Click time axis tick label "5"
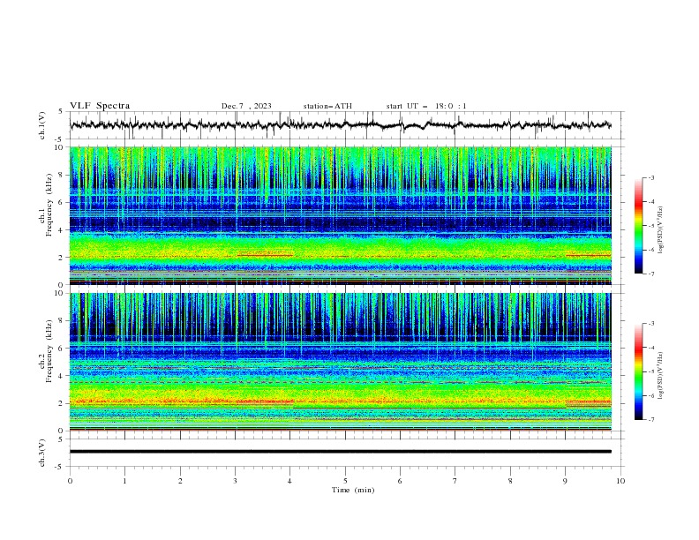Screen dimensions: 699x540 [345, 481]
